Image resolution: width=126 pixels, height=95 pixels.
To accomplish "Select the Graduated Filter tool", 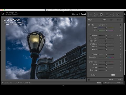I will (x=107, y=15).
